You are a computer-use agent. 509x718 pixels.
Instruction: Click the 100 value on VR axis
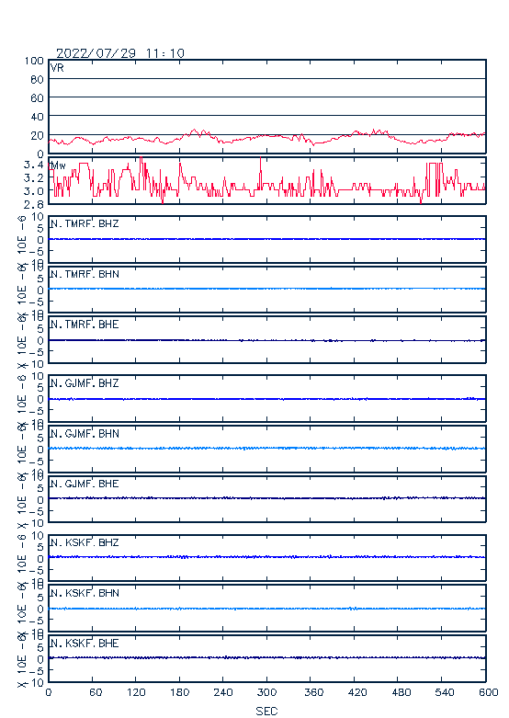coord(34,61)
